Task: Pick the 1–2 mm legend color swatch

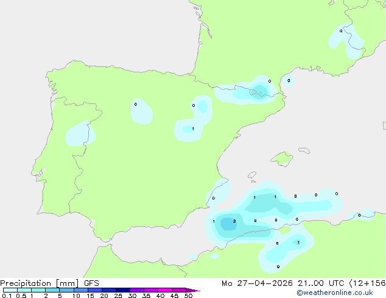Action: (38, 290)
